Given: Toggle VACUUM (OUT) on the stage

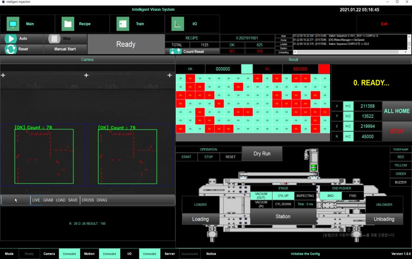Looking at the screenshot, I should tap(261, 196).
